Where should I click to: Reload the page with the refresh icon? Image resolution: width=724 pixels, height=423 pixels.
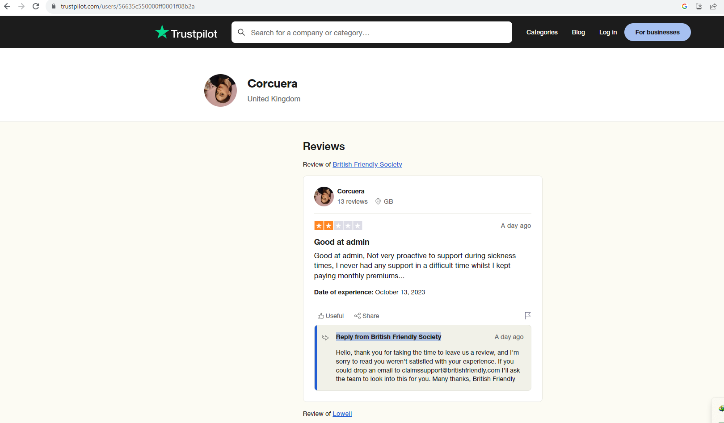(36, 6)
